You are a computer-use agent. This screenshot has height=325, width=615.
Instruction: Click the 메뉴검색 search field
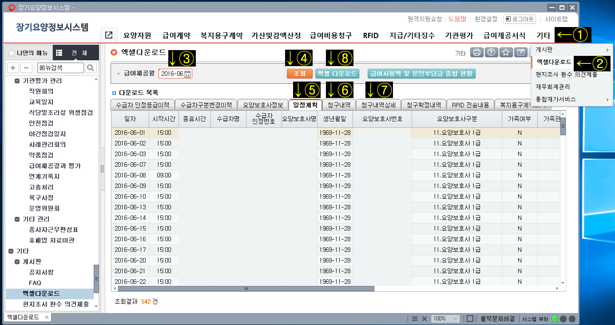tap(60, 68)
